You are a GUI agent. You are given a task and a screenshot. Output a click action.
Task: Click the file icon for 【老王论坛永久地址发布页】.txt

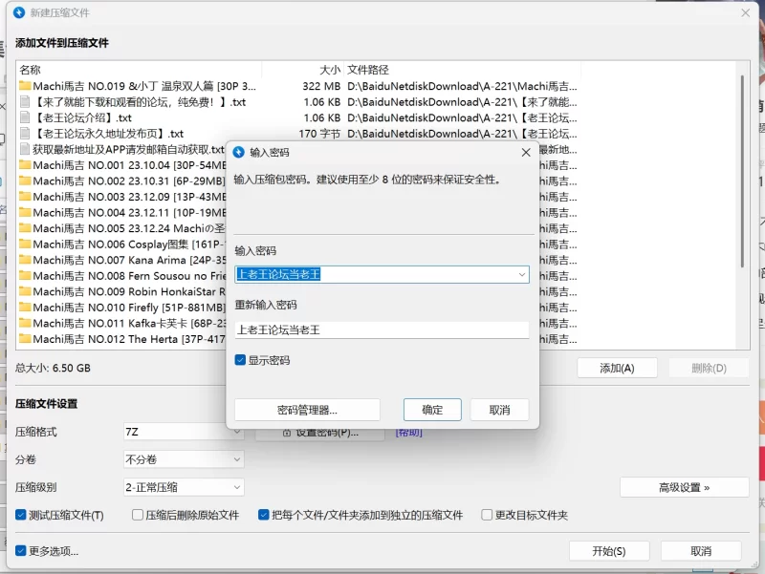click(x=26, y=134)
